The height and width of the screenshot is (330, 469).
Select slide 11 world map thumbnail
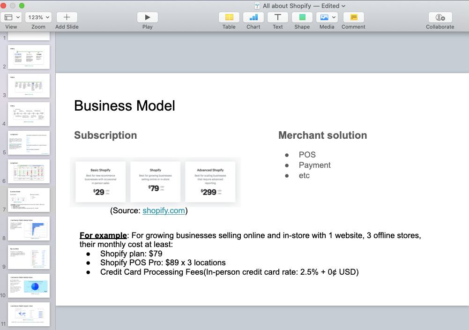29,314
